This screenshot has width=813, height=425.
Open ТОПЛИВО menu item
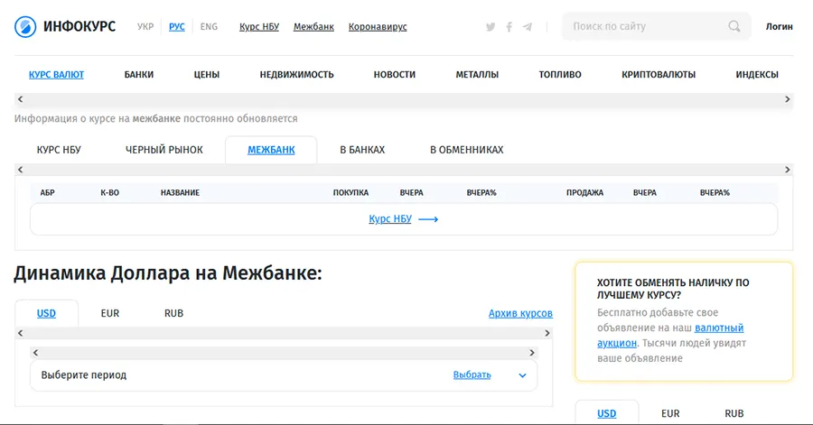pyautogui.click(x=560, y=75)
